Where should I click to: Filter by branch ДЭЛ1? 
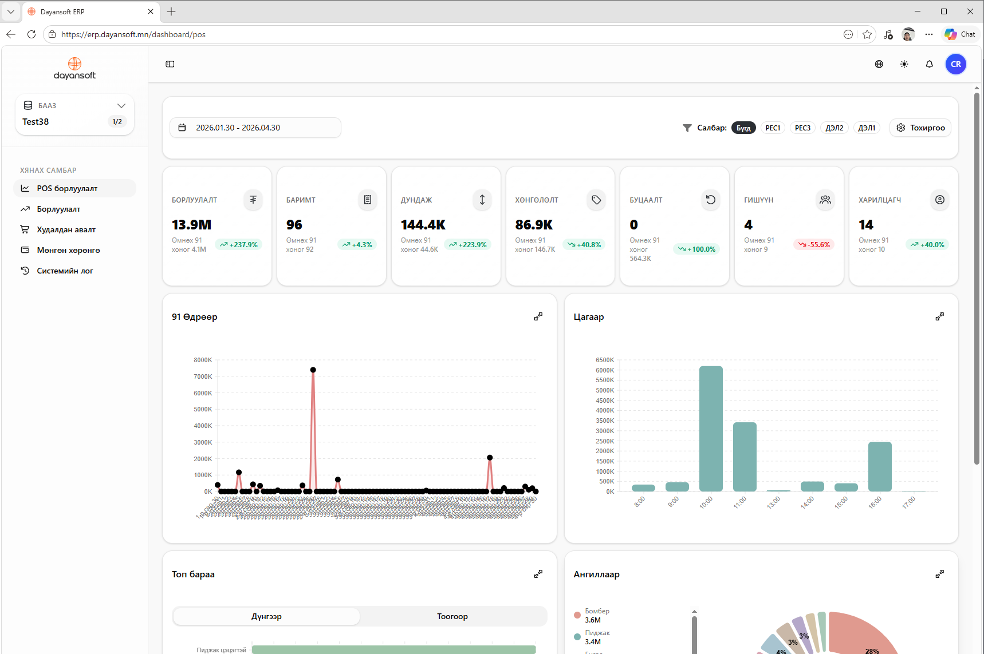pyautogui.click(x=867, y=128)
